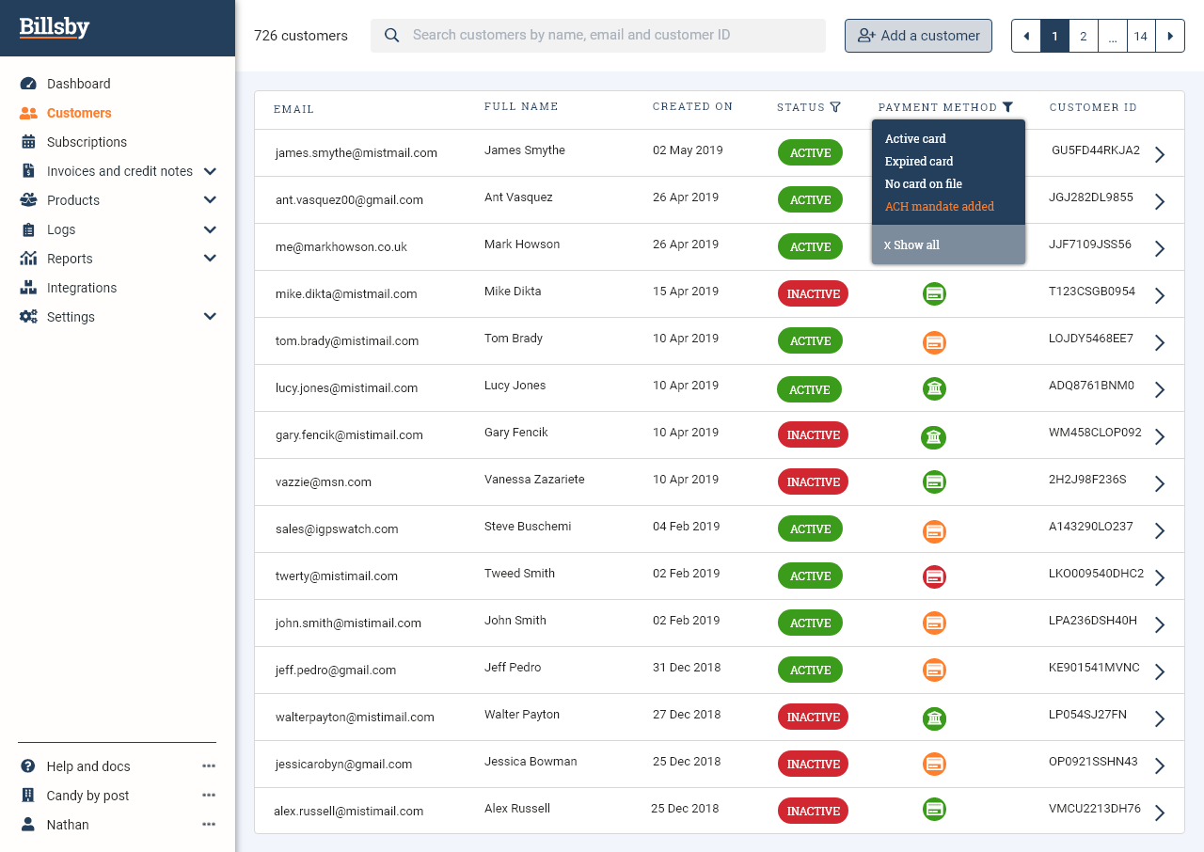This screenshot has height=852, width=1204.
Task: Click customer ID LP054SJ27FN
Action: (1087, 714)
